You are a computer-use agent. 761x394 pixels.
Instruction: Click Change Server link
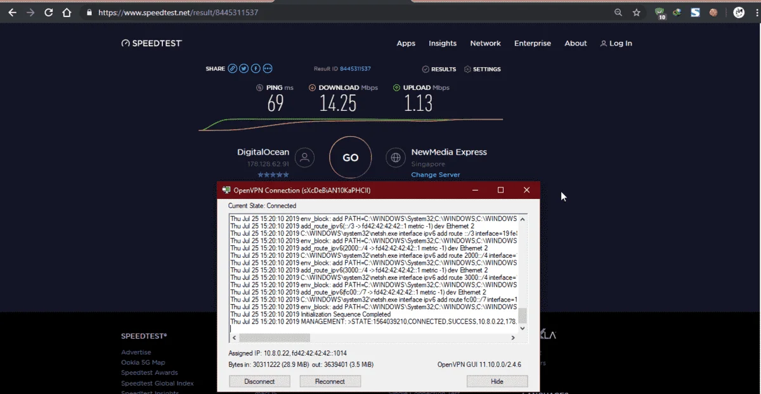pyautogui.click(x=436, y=175)
